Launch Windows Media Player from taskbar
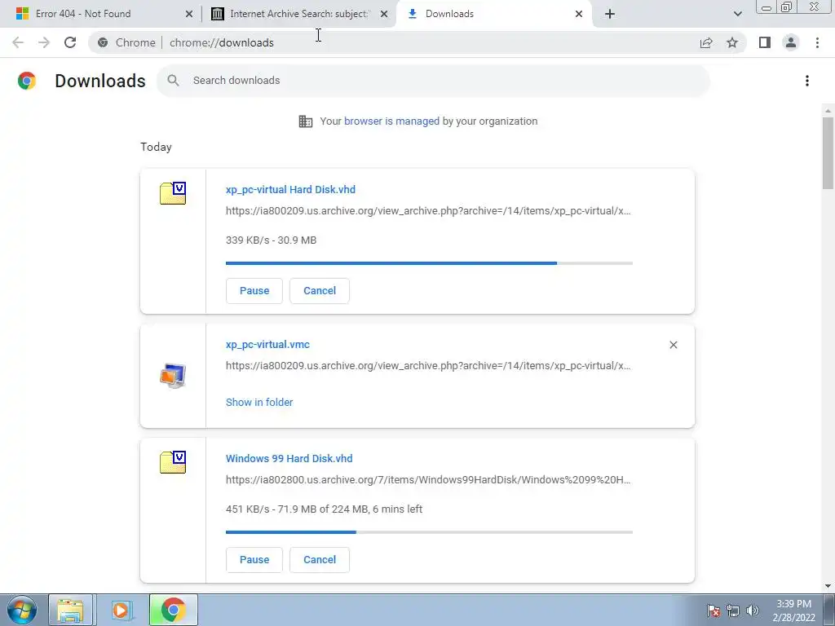 click(121, 610)
